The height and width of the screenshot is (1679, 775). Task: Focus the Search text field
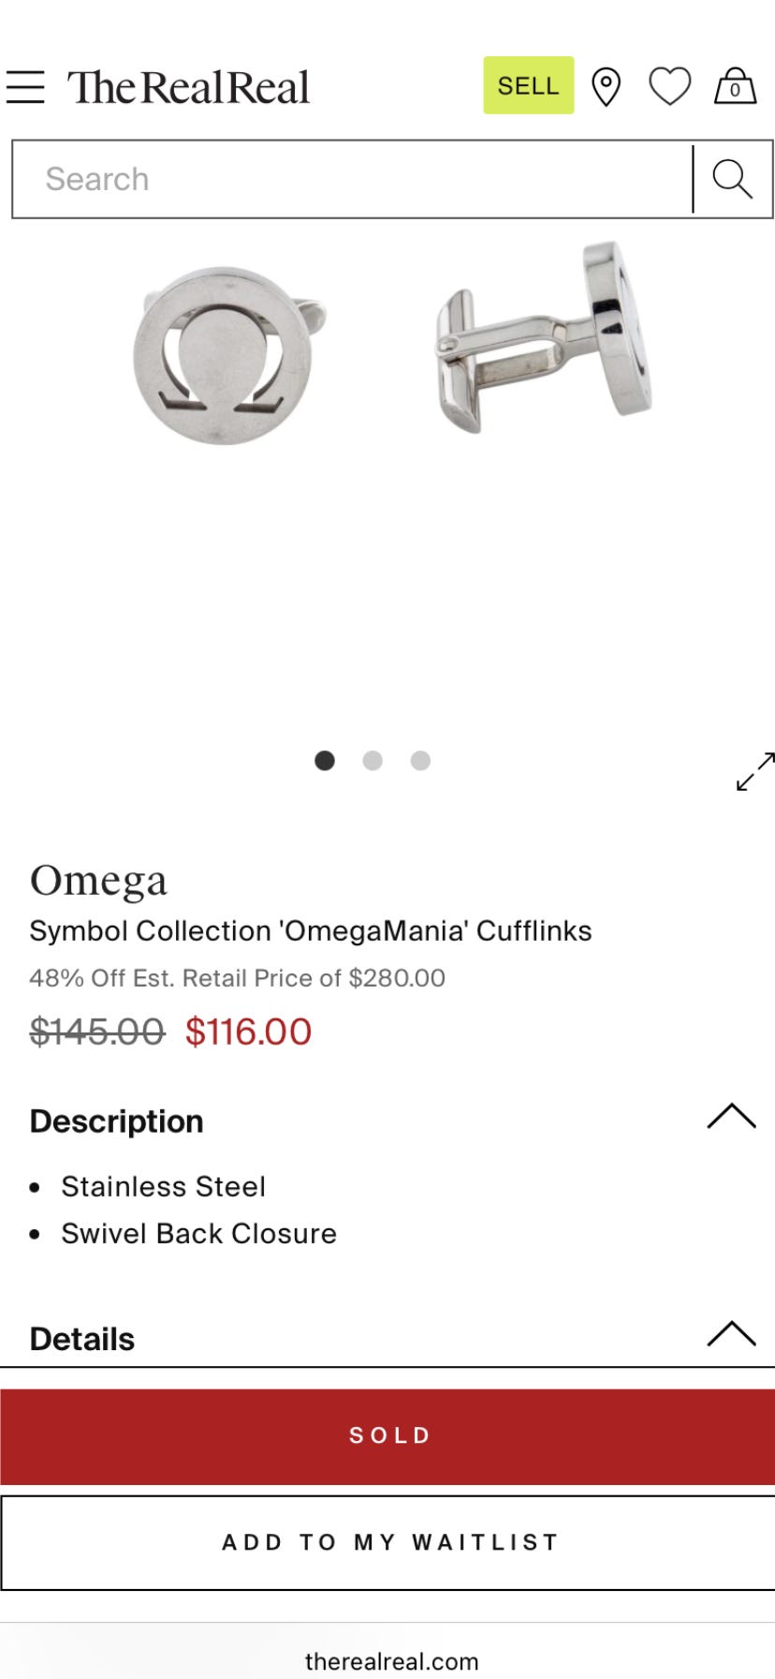(x=352, y=179)
